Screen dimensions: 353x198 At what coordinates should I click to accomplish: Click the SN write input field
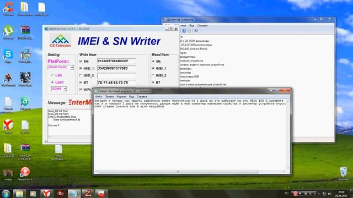pos(116,61)
